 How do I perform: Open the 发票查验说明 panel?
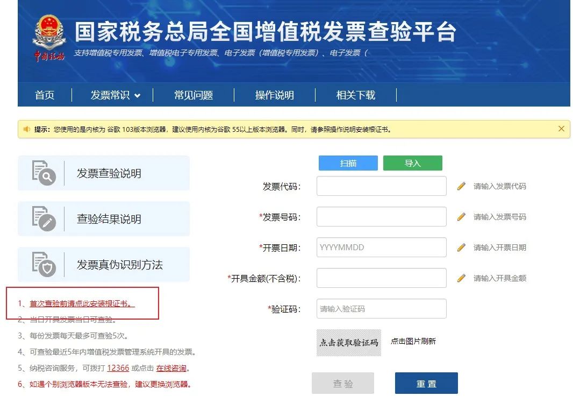[104, 173]
